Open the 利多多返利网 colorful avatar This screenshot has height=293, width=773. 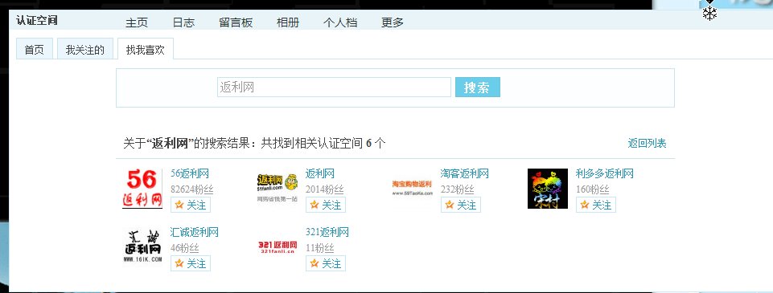click(x=548, y=189)
